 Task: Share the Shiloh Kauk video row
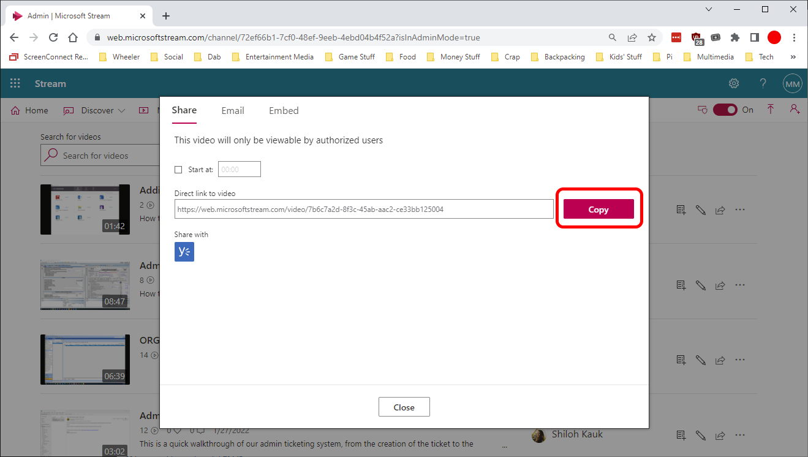click(x=720, y=436)
